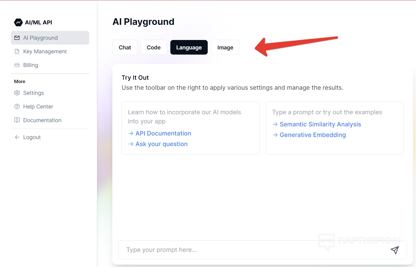Click the Settings gear icon
This screenshot has height=267, width=416.
click(x=17, y=93)
